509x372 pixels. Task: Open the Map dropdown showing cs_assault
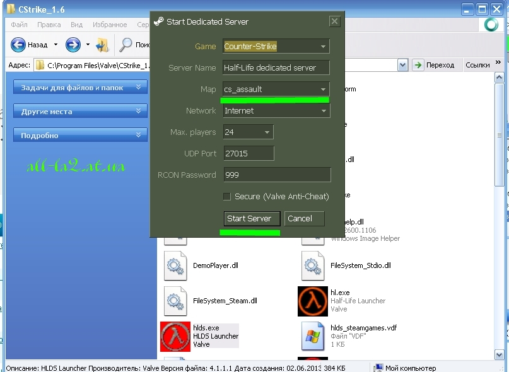[x=323, y=90]
